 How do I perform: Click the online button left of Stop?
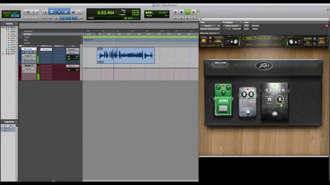176,12
